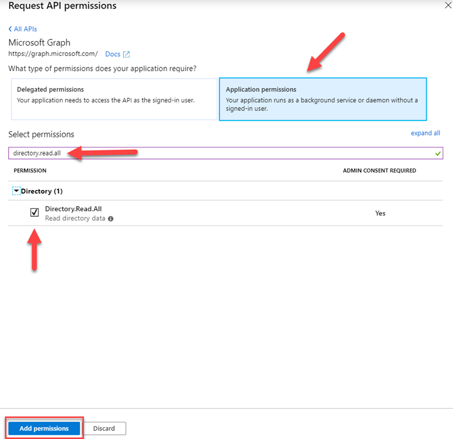This screenshot has height=439, width=453.
Task: Click the Add permissions button
Action: [x=44, y=428]
